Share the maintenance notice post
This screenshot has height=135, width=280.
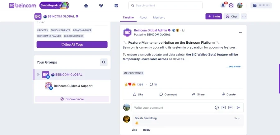pos(198,94)
